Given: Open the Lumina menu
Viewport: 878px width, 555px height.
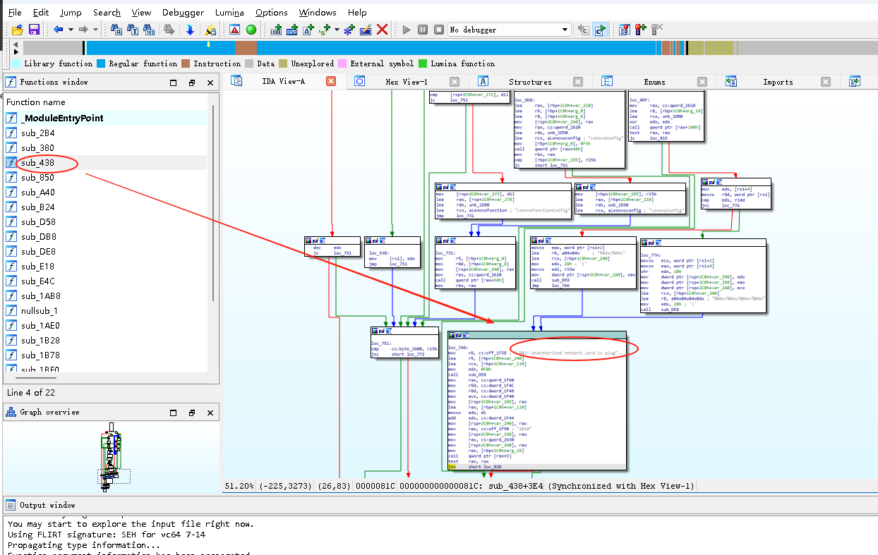Looking at the screenshot, I should pos(231,12).
